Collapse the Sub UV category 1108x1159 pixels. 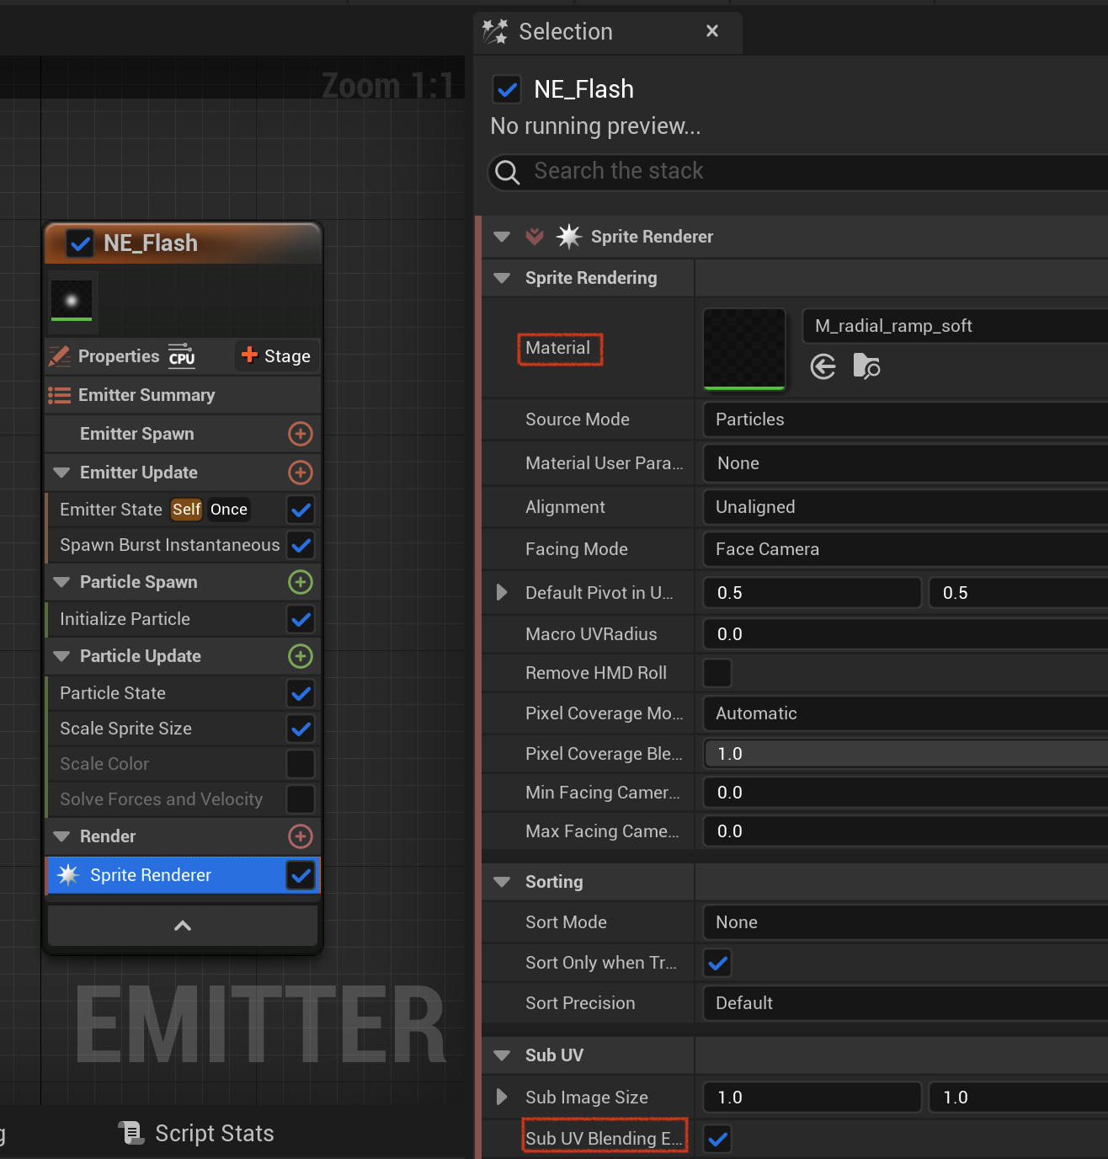(x=502, y=1055)
